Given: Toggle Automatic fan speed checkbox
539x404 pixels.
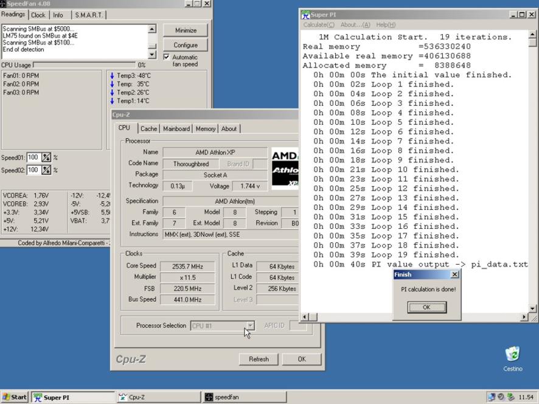Looking at the screenshot, I should click(166, 57).
